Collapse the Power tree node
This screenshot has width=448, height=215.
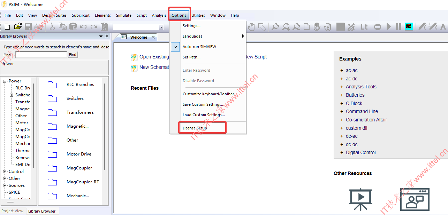pyautogui.click(x=5, y=81)
